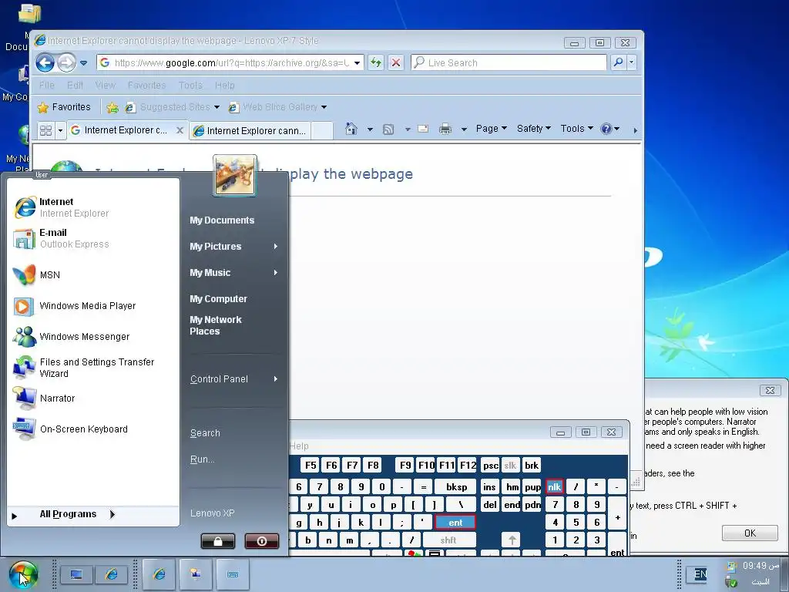Start Narrator from Start menu
789x592 pixels.
[93, 399]
